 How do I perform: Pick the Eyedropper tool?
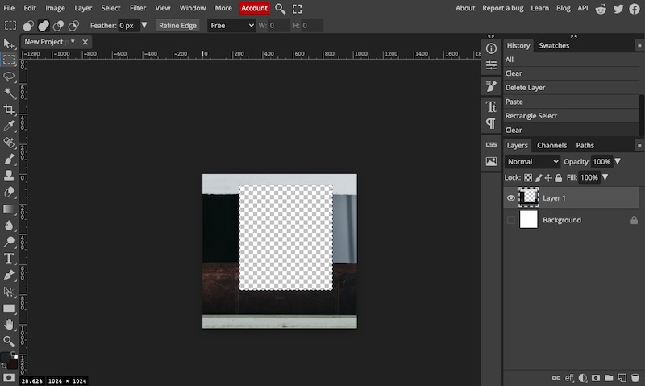(9, 127)
